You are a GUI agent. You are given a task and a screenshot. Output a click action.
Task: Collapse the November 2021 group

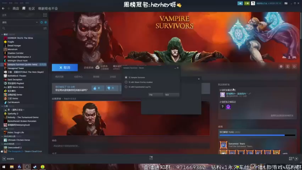[x=2, y=136]
